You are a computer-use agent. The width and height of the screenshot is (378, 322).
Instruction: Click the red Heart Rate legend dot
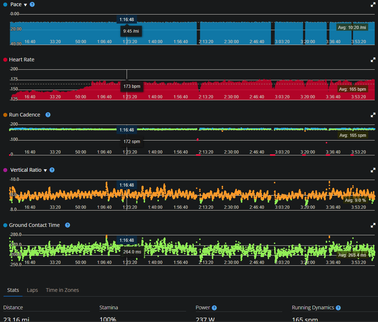[5, 60]
